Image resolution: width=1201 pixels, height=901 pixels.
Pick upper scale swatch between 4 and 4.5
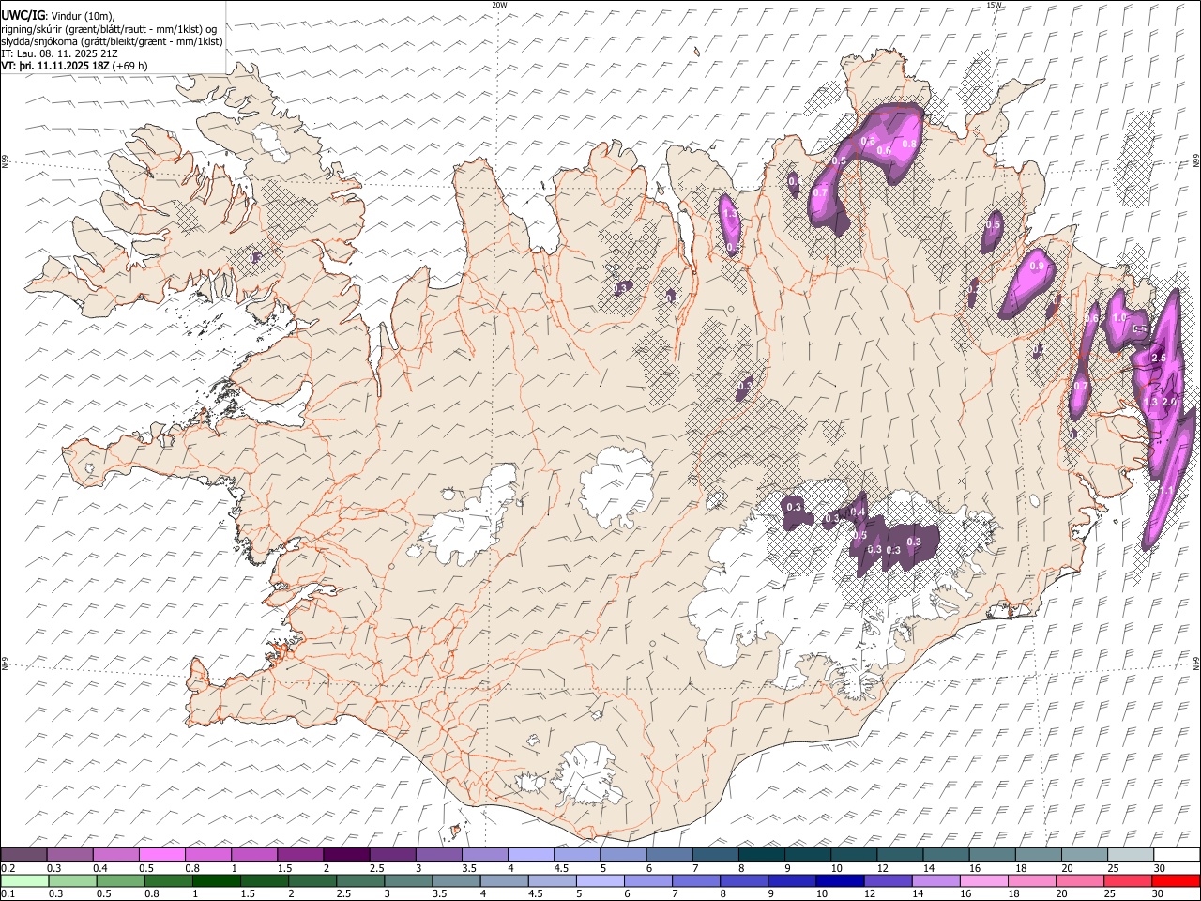(531, 855)
